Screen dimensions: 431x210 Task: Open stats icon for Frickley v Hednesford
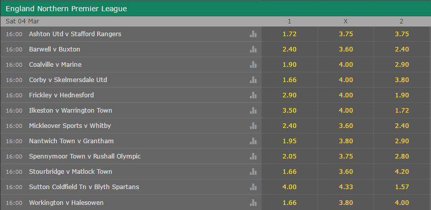[x=253, y=95]
